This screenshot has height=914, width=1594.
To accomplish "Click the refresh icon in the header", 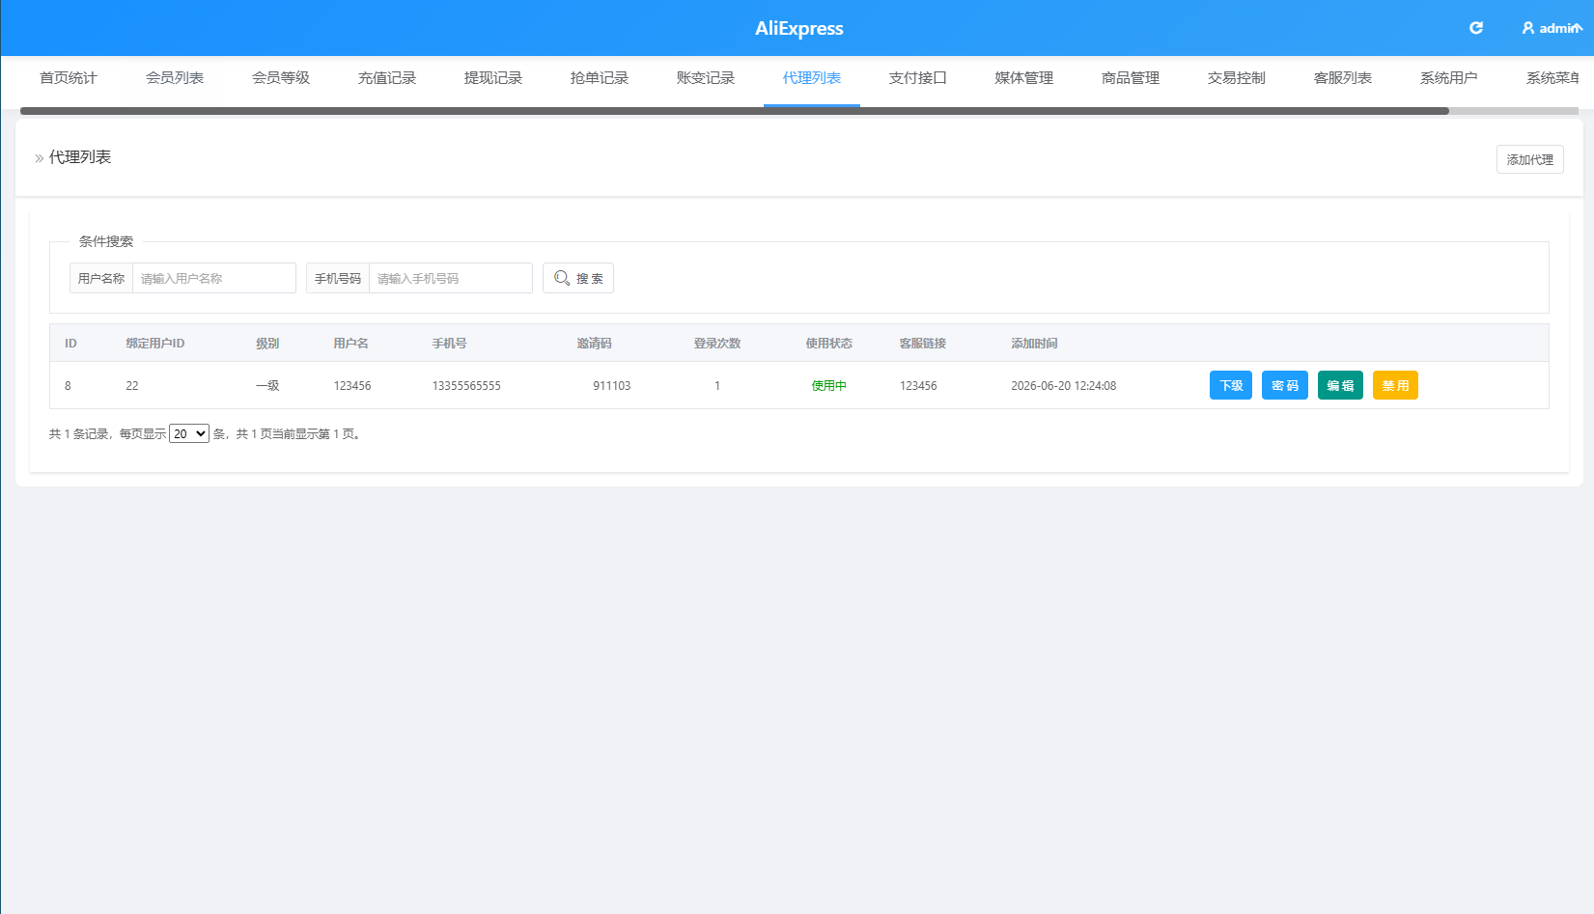I will coord(1475,28).
